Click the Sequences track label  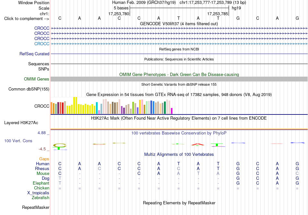39,64
